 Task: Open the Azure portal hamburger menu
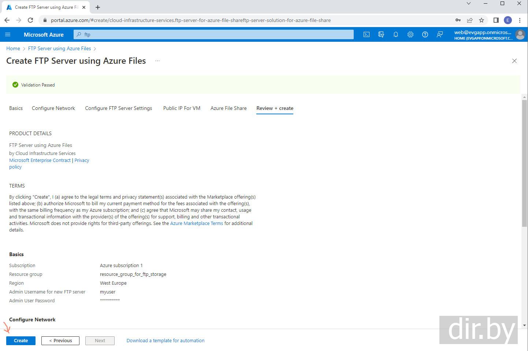click(x=8, y=34)
